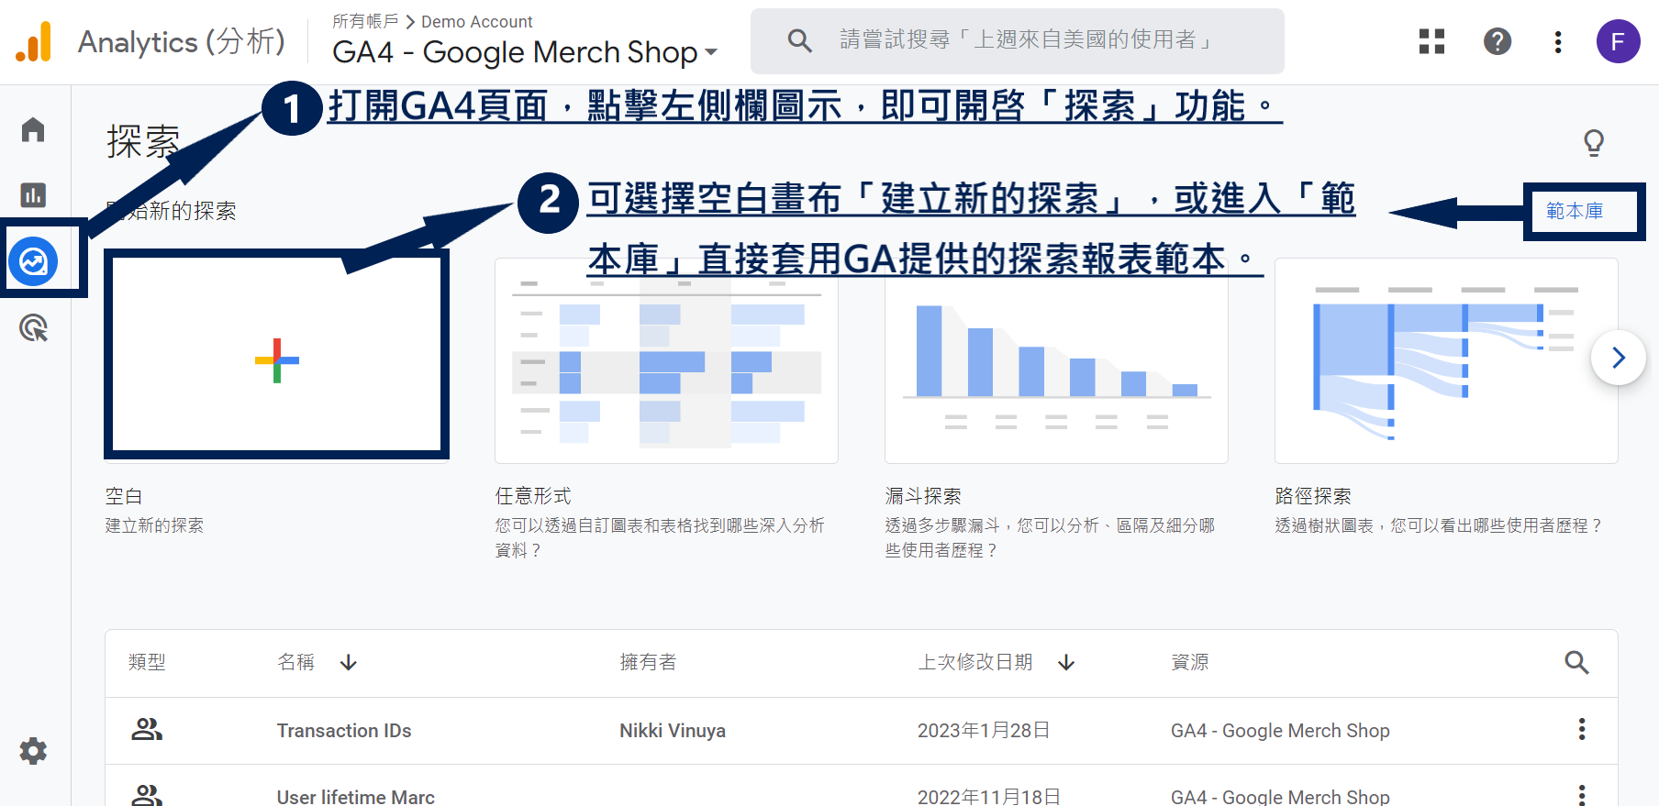Click owner Nikki Vinuya cell
This screenshot has height=806, width=1659.
click(x=673, y=731)
